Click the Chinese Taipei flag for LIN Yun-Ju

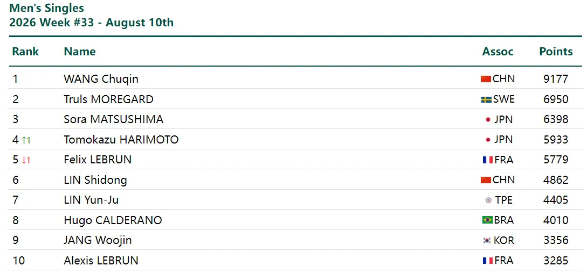pyautogui.click(x=488, y=200)
